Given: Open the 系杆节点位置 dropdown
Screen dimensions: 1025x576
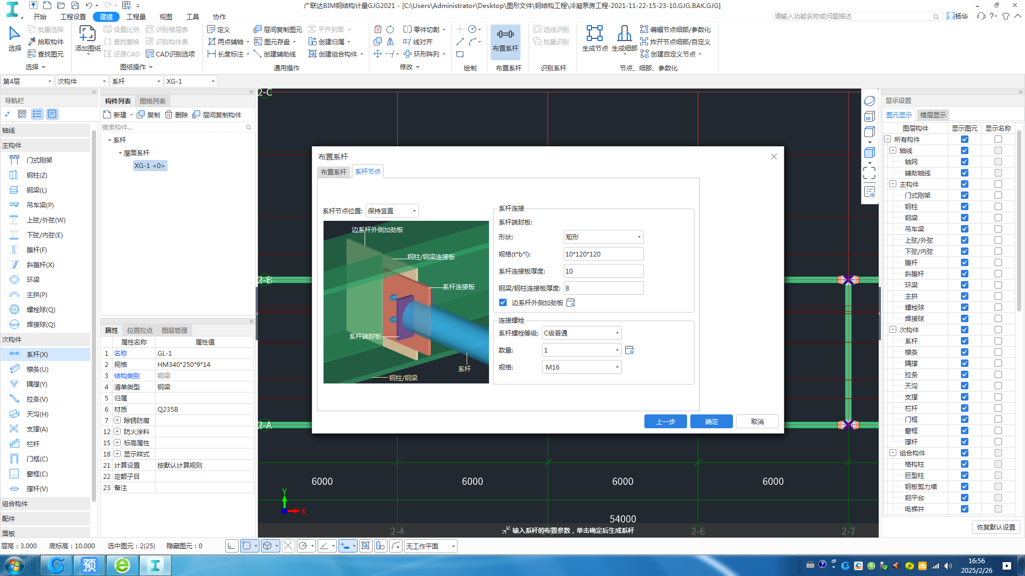Looking at the screenshot, I should 392,211.
